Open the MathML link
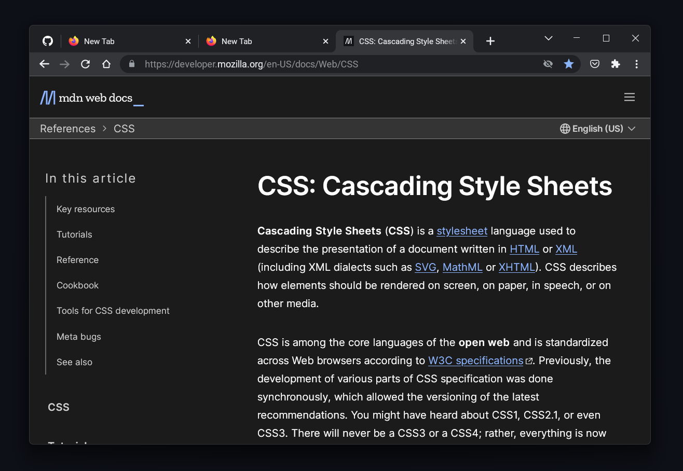This screenshot has height=471, width=683. tap(462, 267)
